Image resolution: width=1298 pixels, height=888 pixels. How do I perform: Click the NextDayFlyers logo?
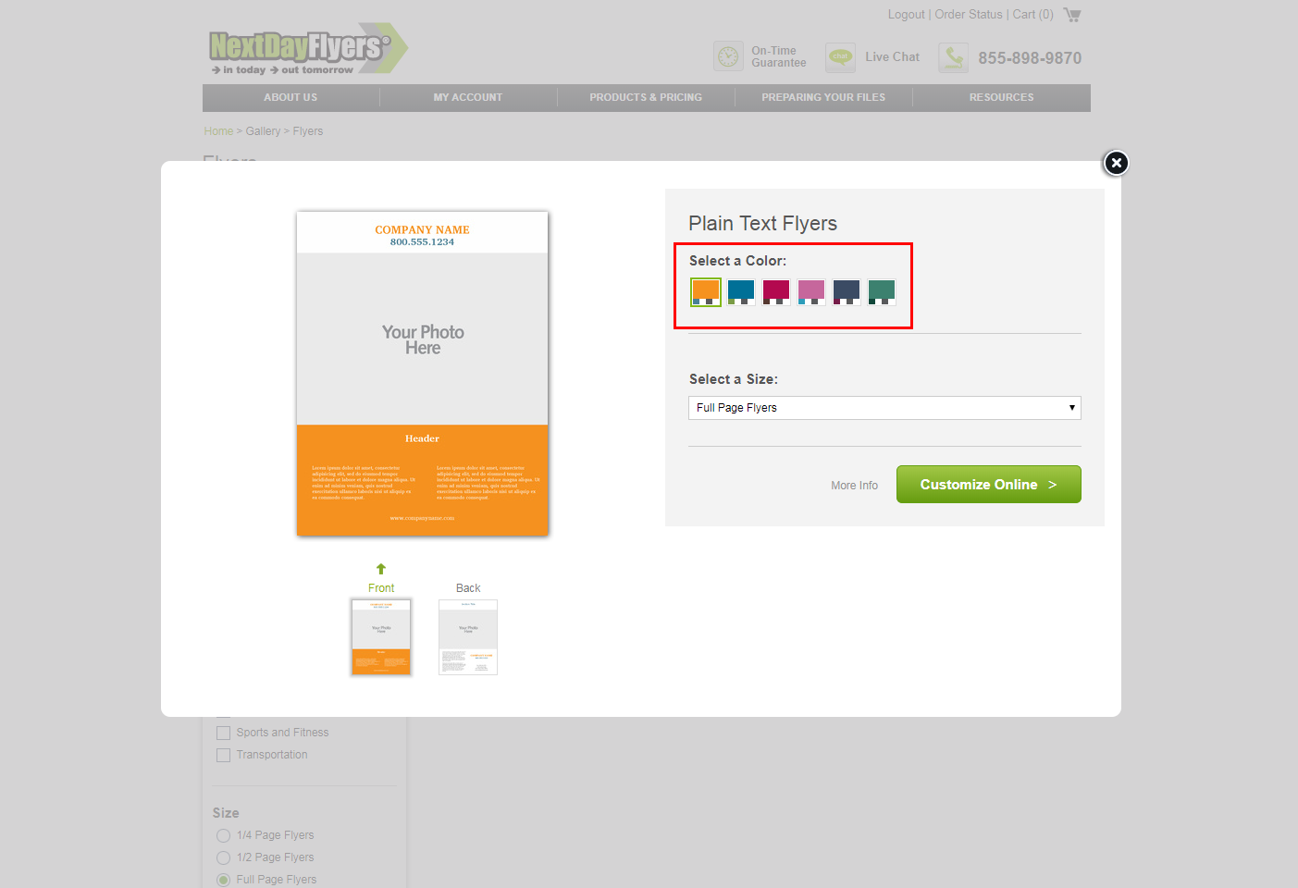click(307, 50)
